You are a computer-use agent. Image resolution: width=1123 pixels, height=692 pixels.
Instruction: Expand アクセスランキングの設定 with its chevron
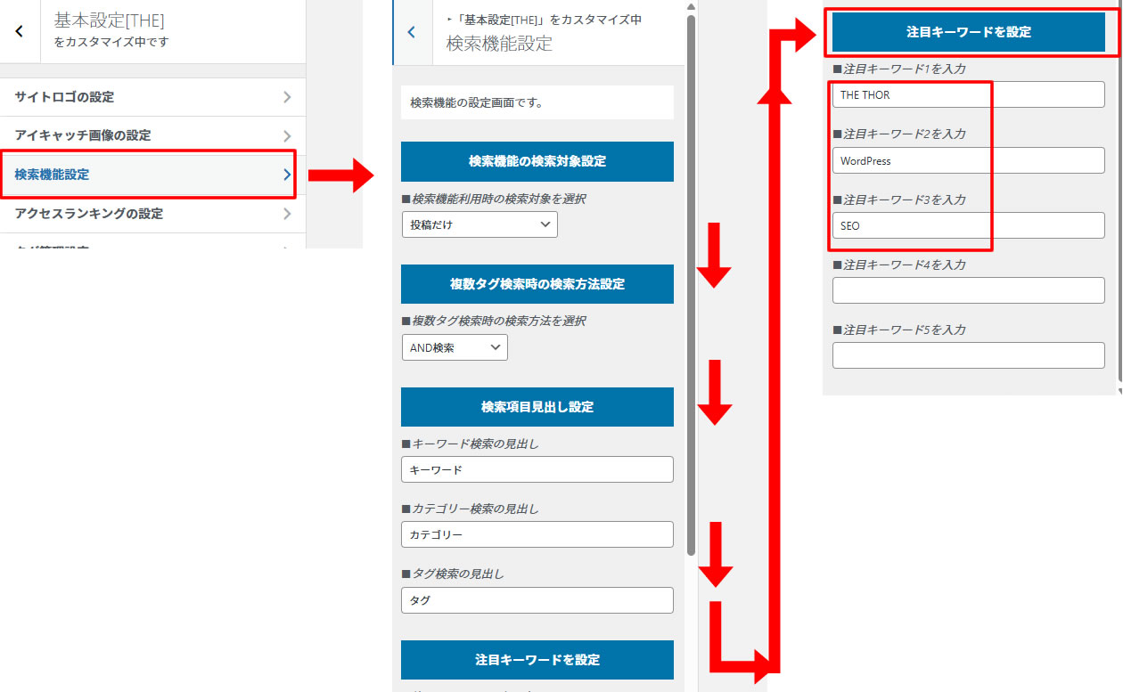coord(287,214)
